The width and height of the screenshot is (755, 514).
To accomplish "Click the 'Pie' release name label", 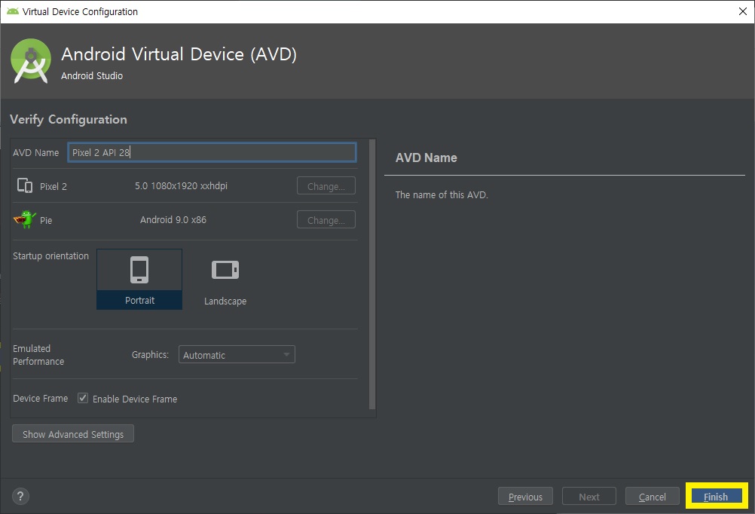I will [x=46, y=220].
